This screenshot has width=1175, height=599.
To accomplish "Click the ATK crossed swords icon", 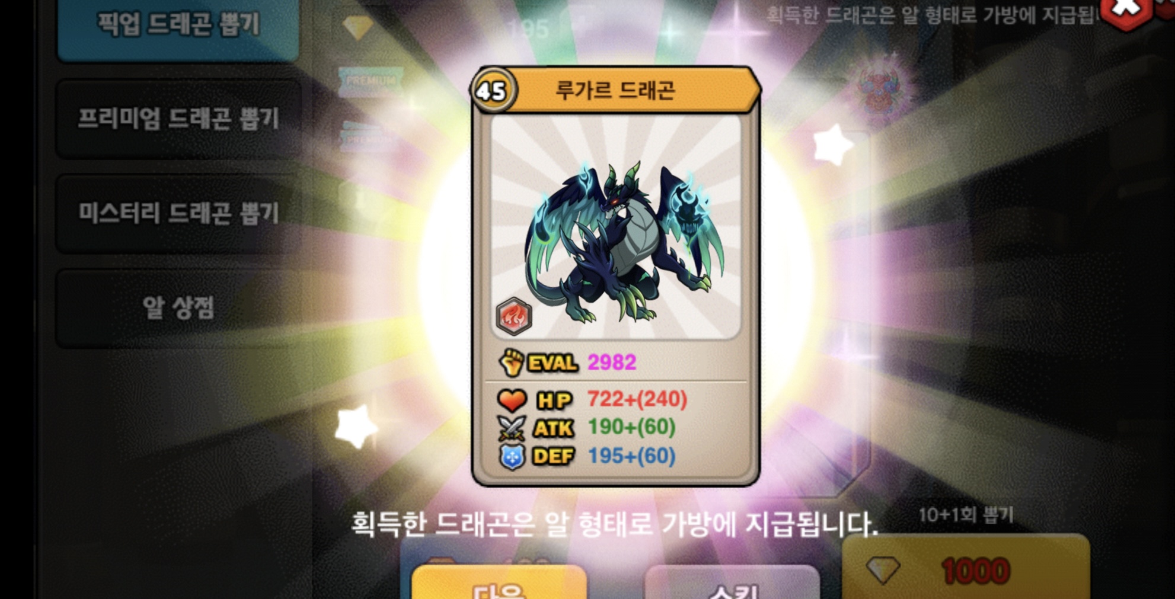I will pyautogui.click(x=512, y=428).
